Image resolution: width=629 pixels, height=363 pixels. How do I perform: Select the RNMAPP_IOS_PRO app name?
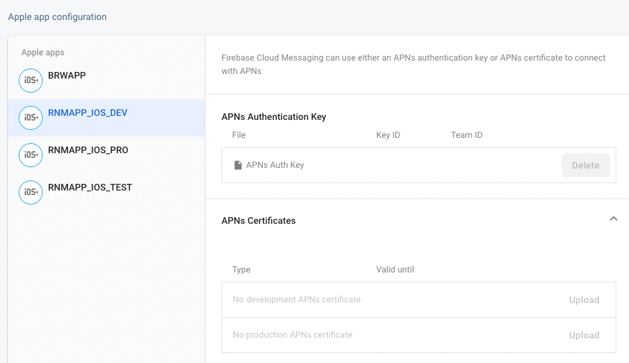point(88,151)
